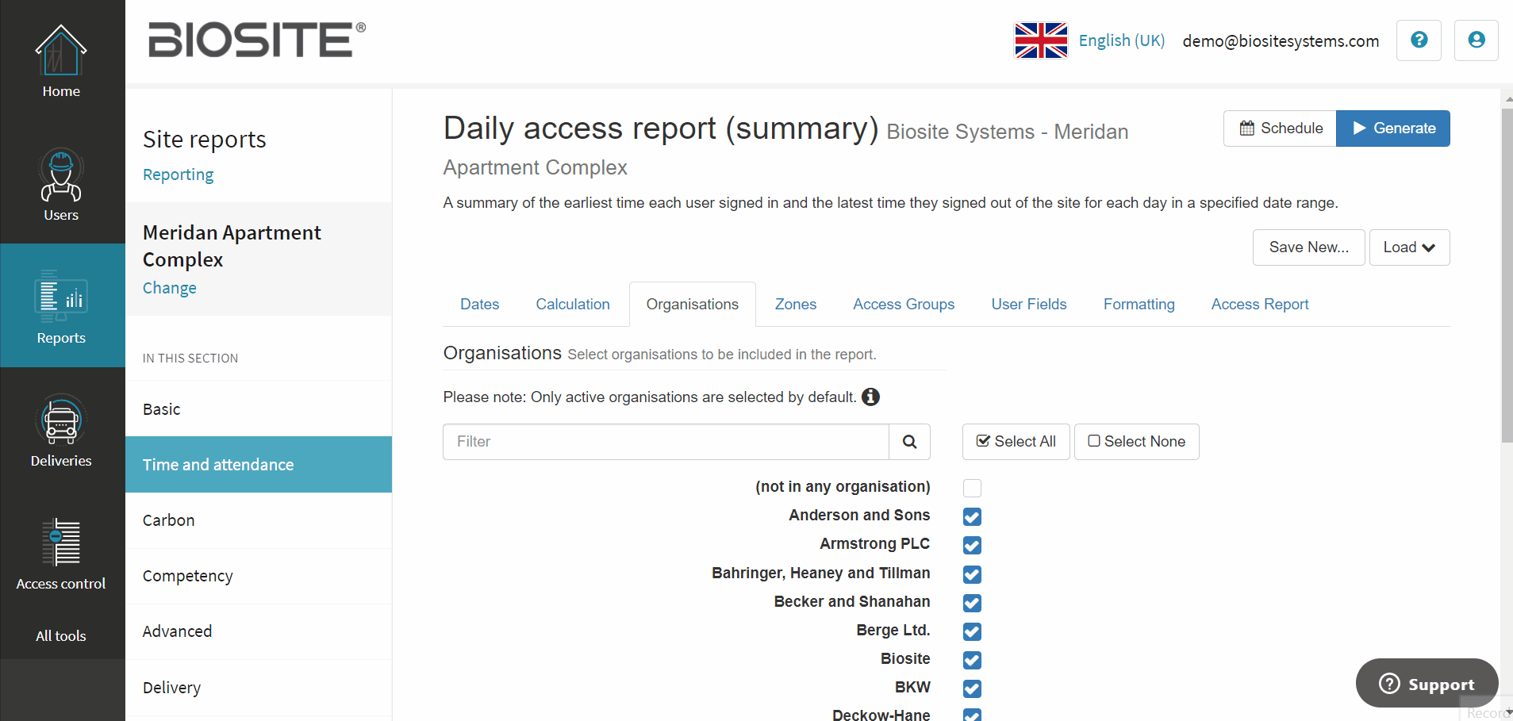
Task: Select Time and attendance section
Action: [259, 465]
